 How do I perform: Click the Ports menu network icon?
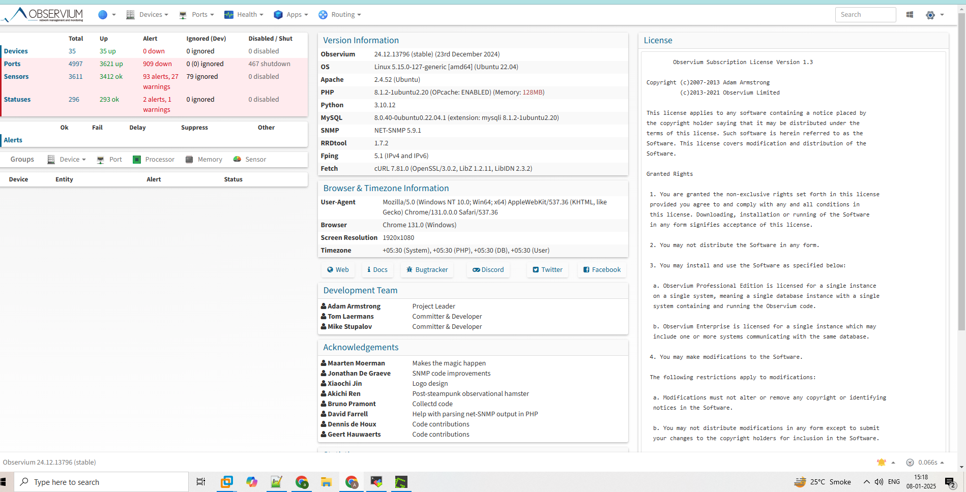183,15
